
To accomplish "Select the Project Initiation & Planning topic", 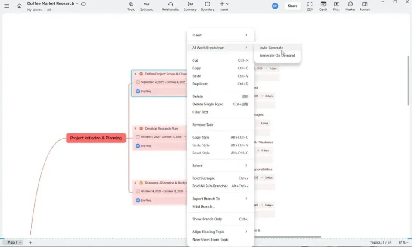I will (96, 138).
